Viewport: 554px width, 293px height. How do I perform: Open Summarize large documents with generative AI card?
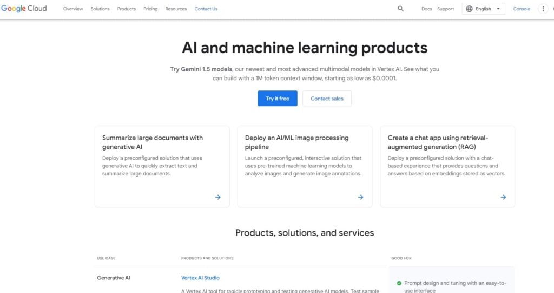(162, 167)
